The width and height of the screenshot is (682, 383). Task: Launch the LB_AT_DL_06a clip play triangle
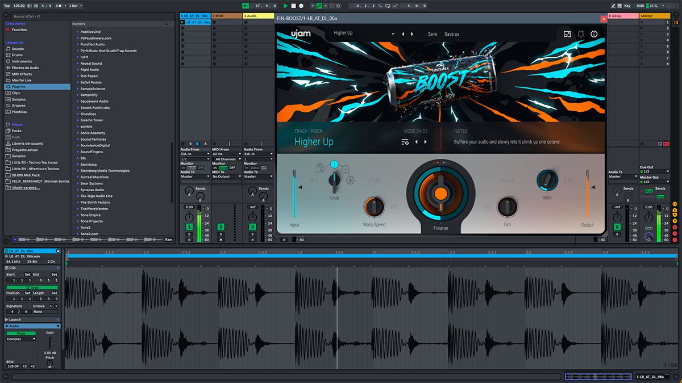[x=182, y=22]
